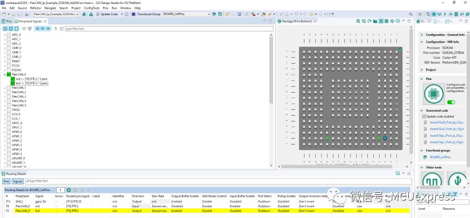Open the File menu
The width and height of the screenshot is (470, 218).
4,8
